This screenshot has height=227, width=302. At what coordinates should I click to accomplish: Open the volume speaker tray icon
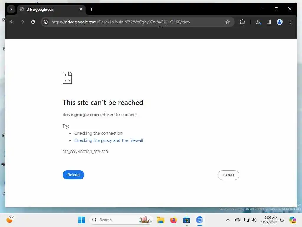[254, 220]
